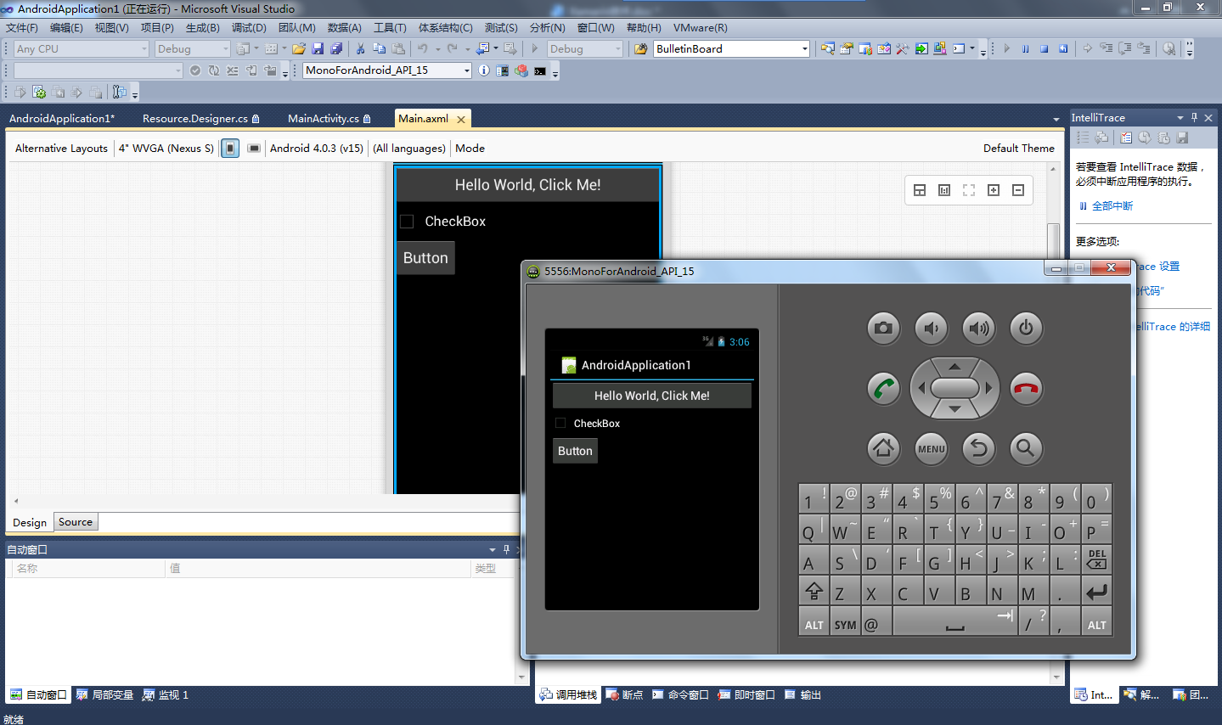Viewport: 1222px width, 725px height.
Task: Click Alternative Layouts in designer bar
Action: (61, 149)
